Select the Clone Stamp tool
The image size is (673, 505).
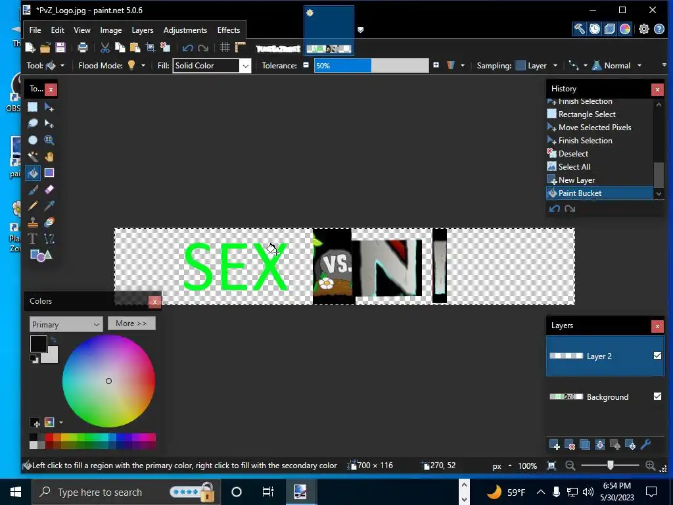click(x=33, y=222)
